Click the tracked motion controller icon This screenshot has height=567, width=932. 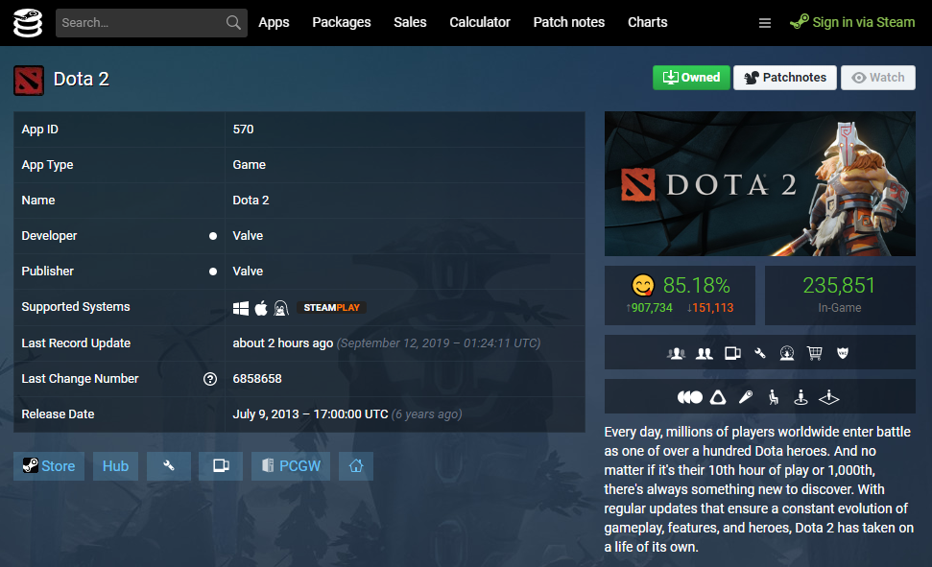click(746, 397)
